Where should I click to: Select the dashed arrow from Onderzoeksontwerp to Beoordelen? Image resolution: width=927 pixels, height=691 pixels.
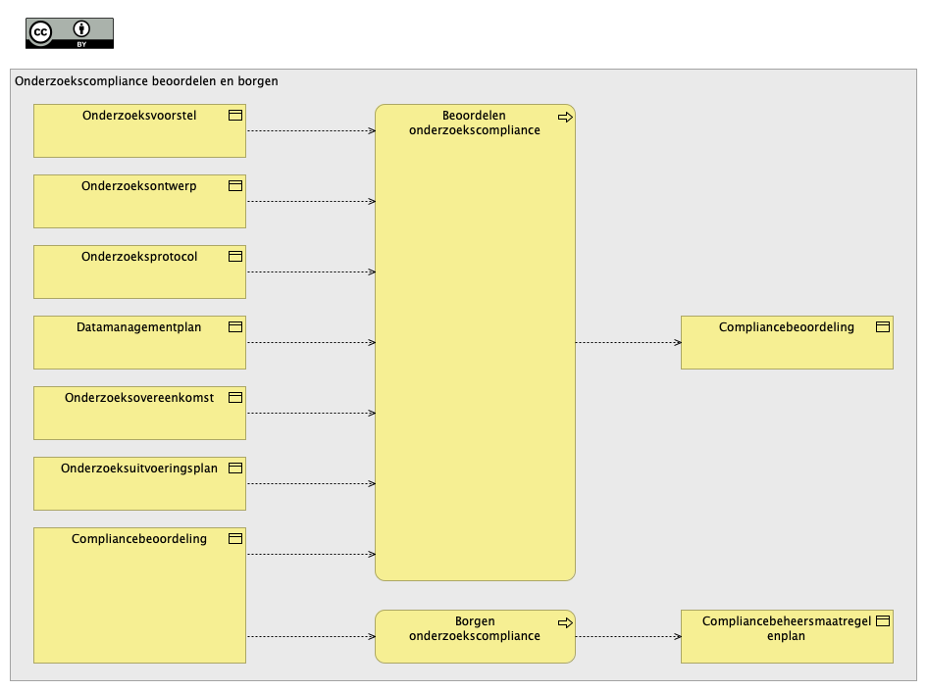coord(311,201)
